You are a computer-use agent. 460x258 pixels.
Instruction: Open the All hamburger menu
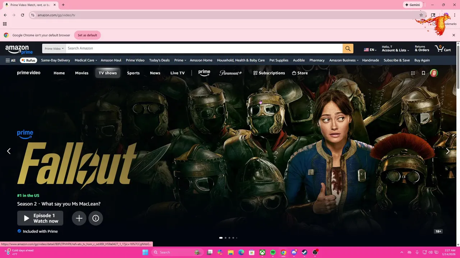(x=10, y=60)
